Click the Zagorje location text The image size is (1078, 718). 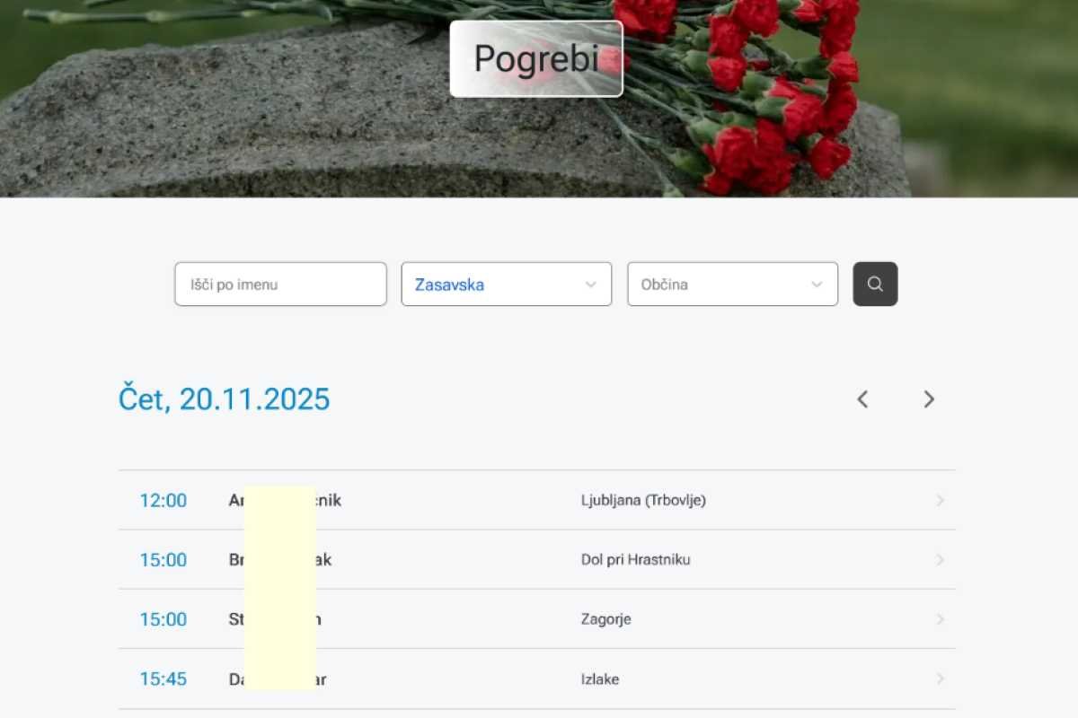point(605,619)
